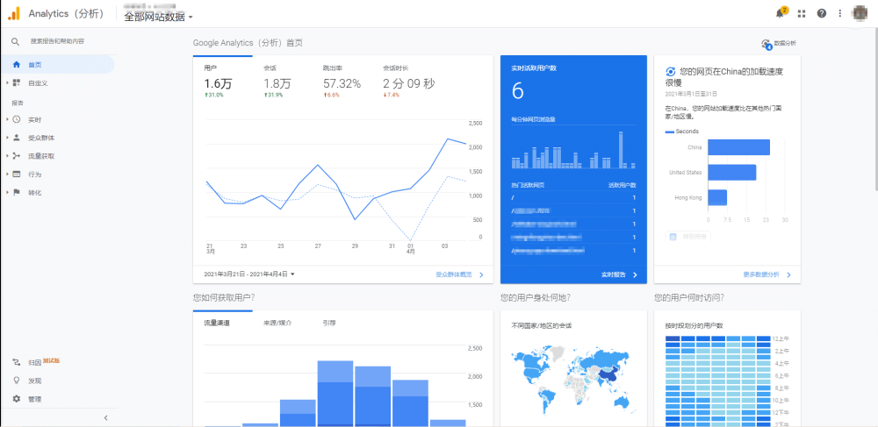
Task: Open the three-dot more options menu
Action: (840, 13)
